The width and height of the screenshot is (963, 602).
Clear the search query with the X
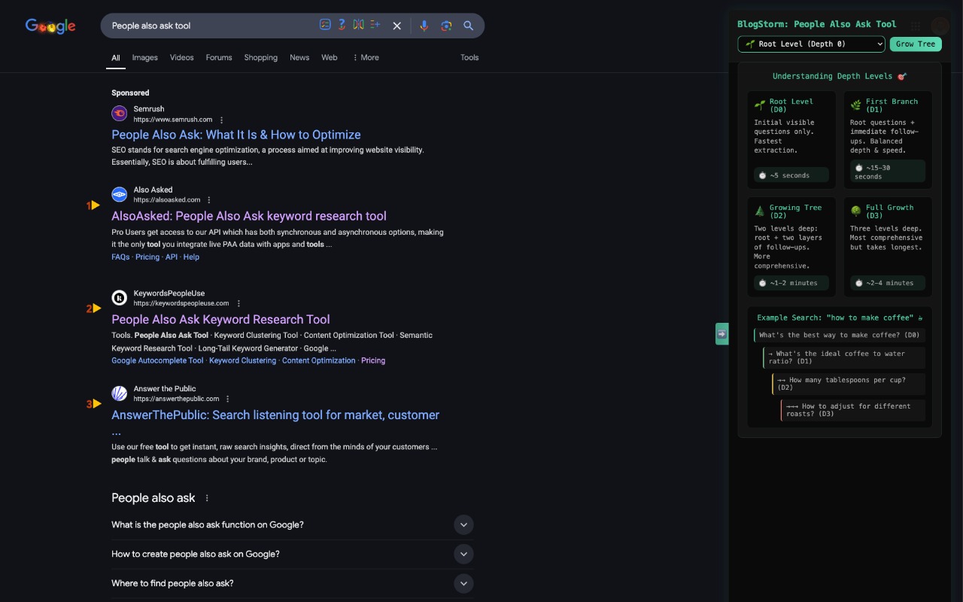397,26
